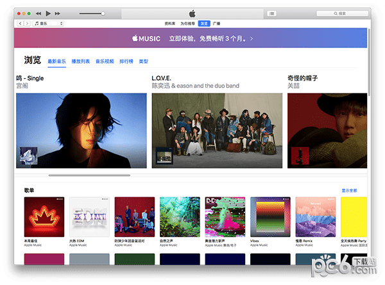385x285 pixels.
Task: Open the 惬意 Remix playlist cover
Action: (316, 217)
